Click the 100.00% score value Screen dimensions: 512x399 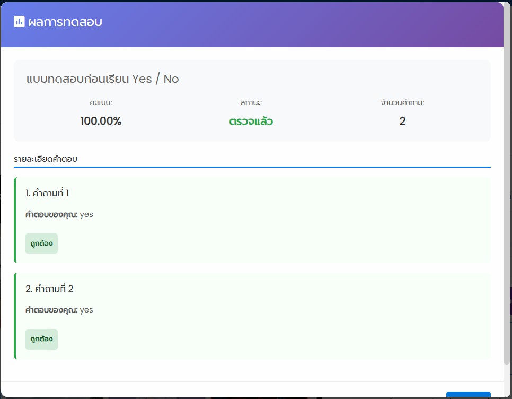pyautogui.click(x=101, y=121)
